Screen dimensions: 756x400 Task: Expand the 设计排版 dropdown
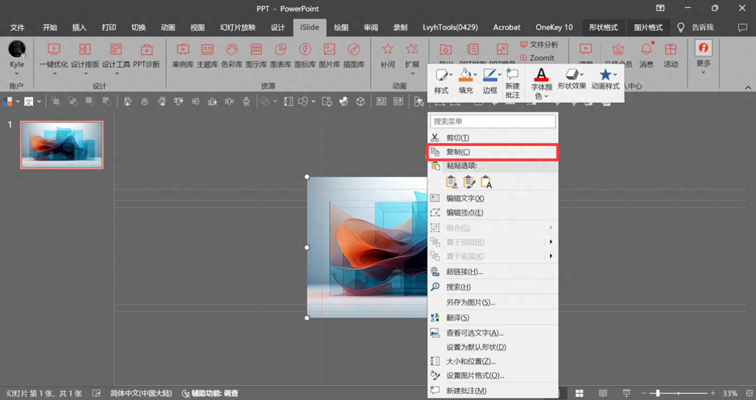coord(85,74)
